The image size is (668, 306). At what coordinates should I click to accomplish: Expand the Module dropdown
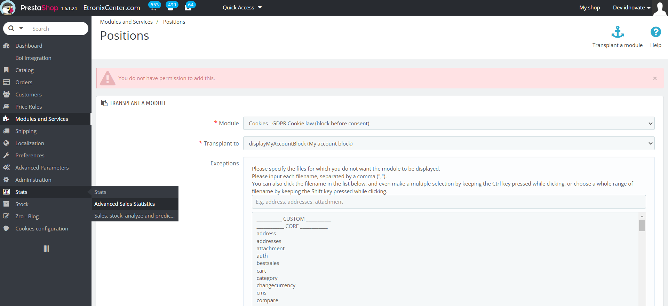pos(448,123)
